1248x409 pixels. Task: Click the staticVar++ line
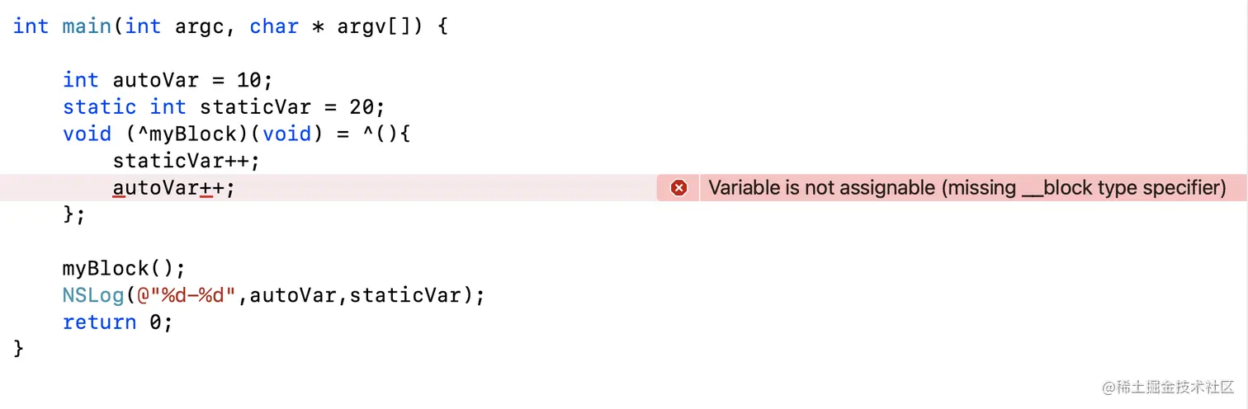tap(187, 161)
